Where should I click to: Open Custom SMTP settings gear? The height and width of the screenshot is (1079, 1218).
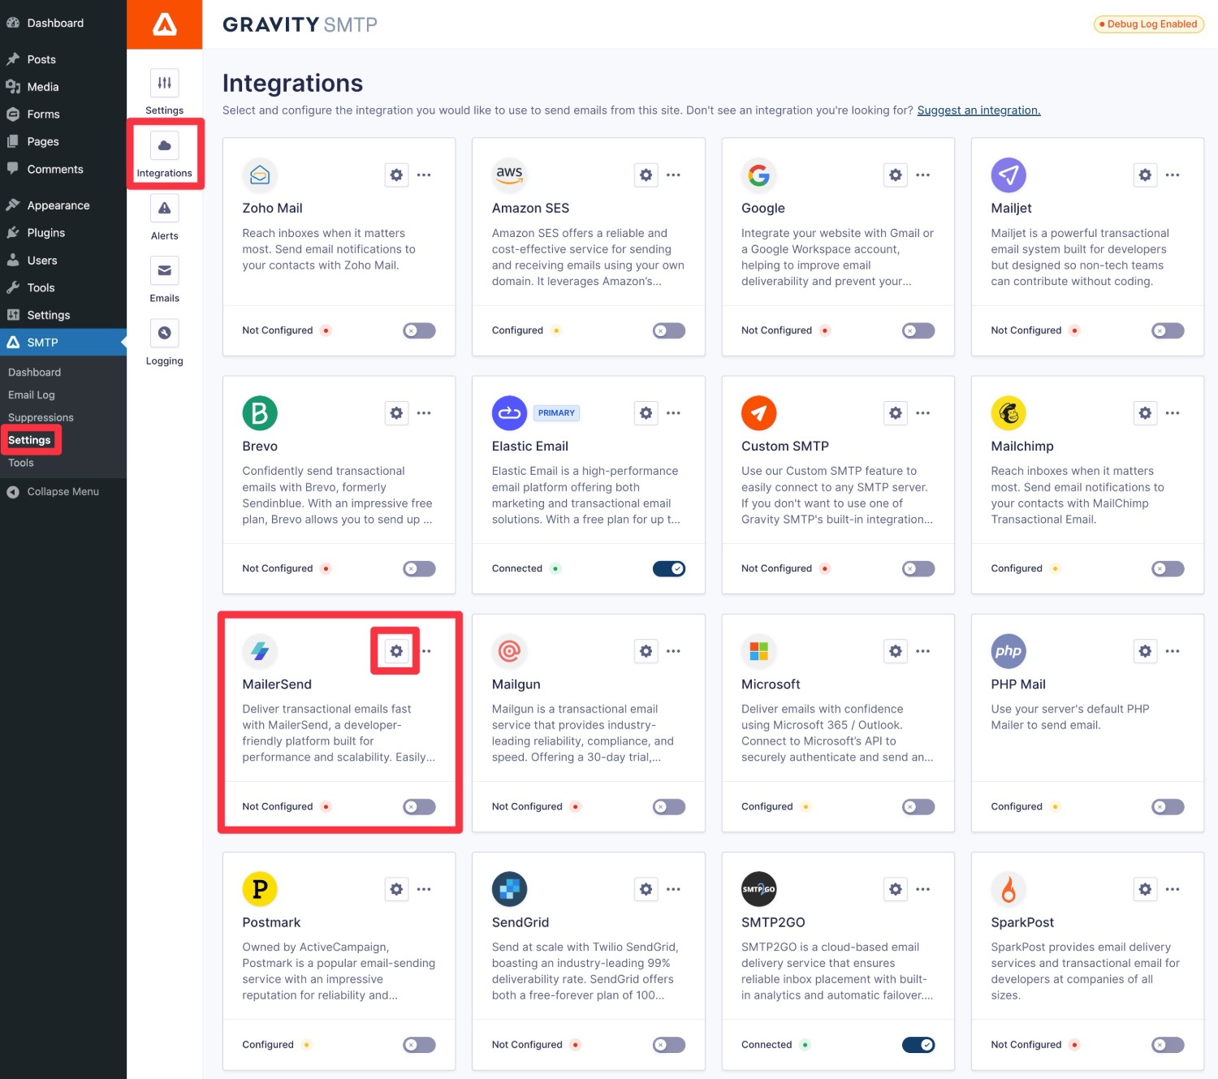coord(895,412)
